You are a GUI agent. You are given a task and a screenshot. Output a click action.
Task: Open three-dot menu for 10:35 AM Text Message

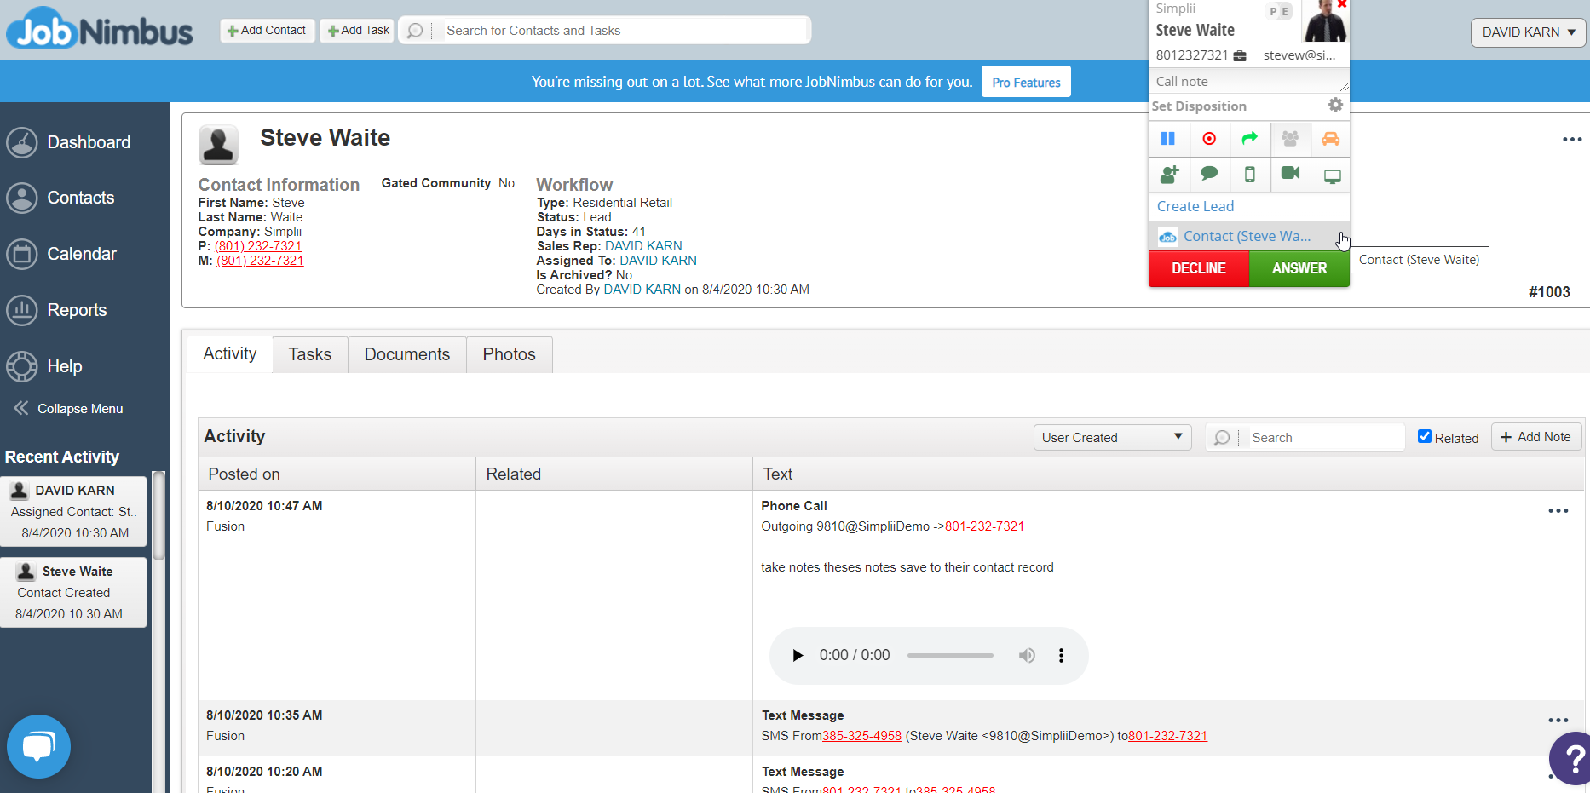[x=1558, y=721]
